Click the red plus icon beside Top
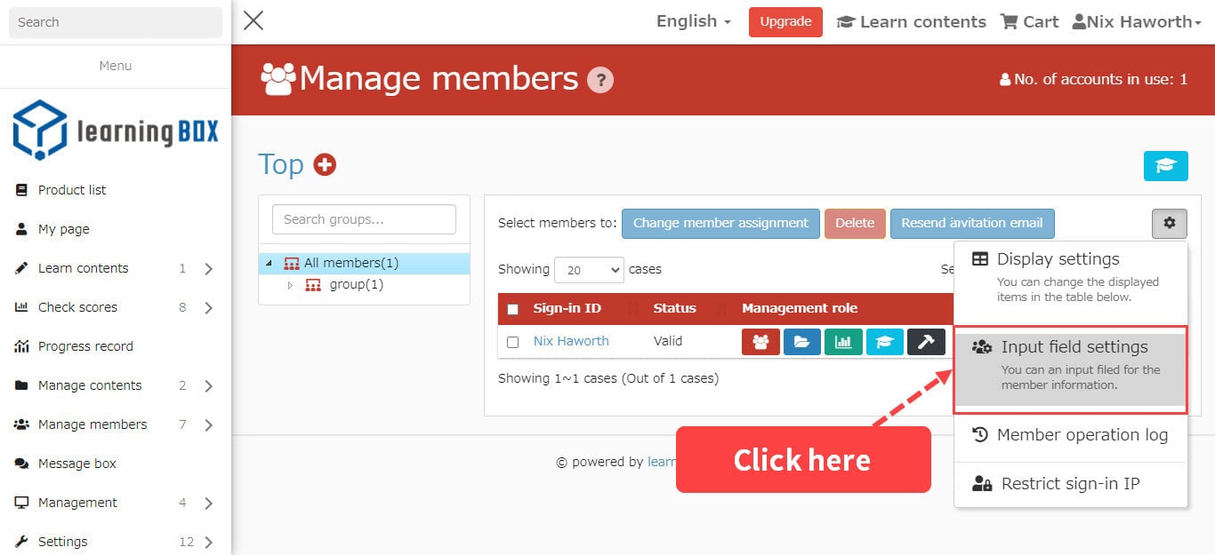The image size is (1215, 555). click(x=325, y=164)
